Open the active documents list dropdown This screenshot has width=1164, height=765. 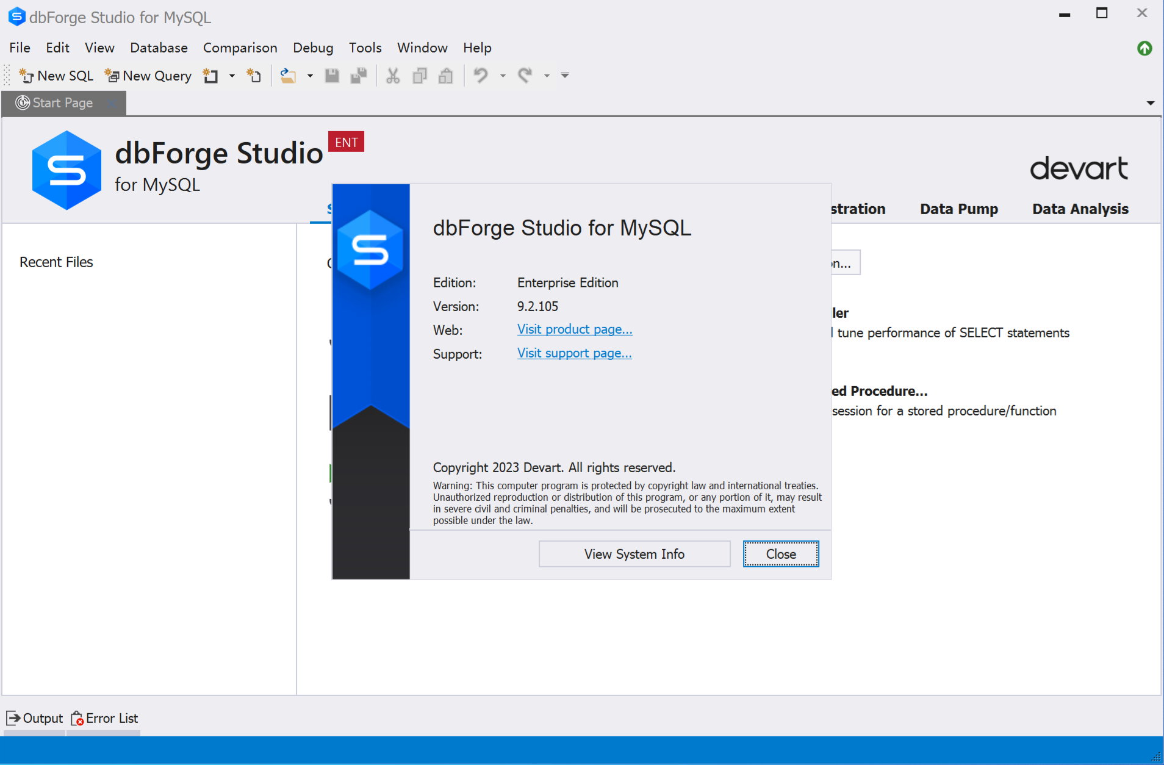point(1151,103)
